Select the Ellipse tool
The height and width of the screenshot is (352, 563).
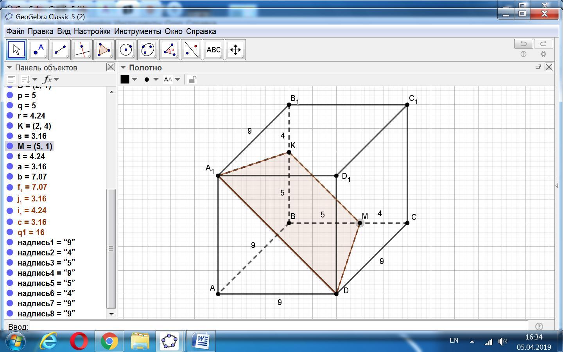pos(148,50)
